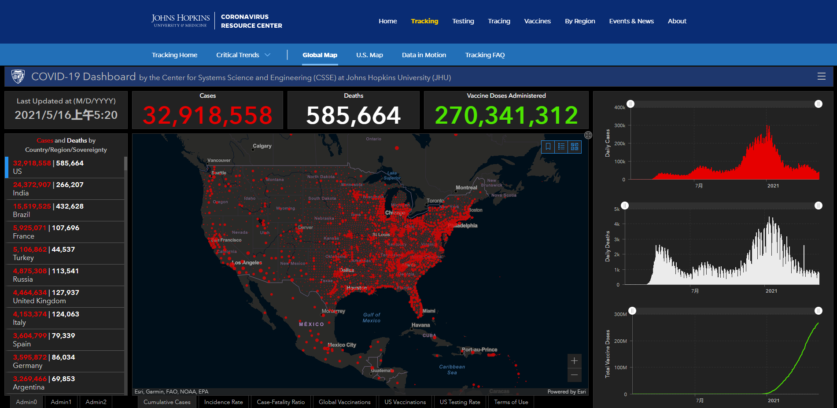Open the map Bookmarks tool
The height and width of the screenshot is (408, 837).
[548, 147]
